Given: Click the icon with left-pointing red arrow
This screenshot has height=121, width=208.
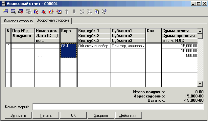Looking at the screenshot, I should pos(51,12).
